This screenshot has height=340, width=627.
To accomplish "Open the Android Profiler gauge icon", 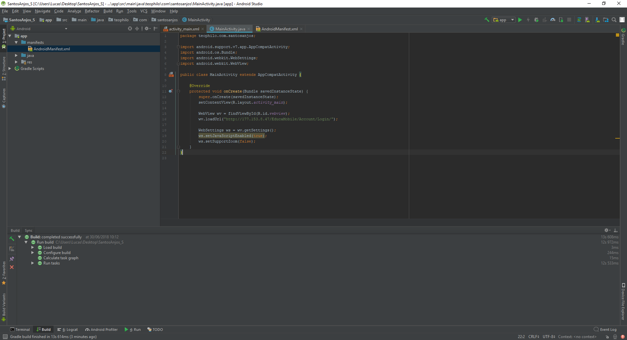I will coord(553,20).
